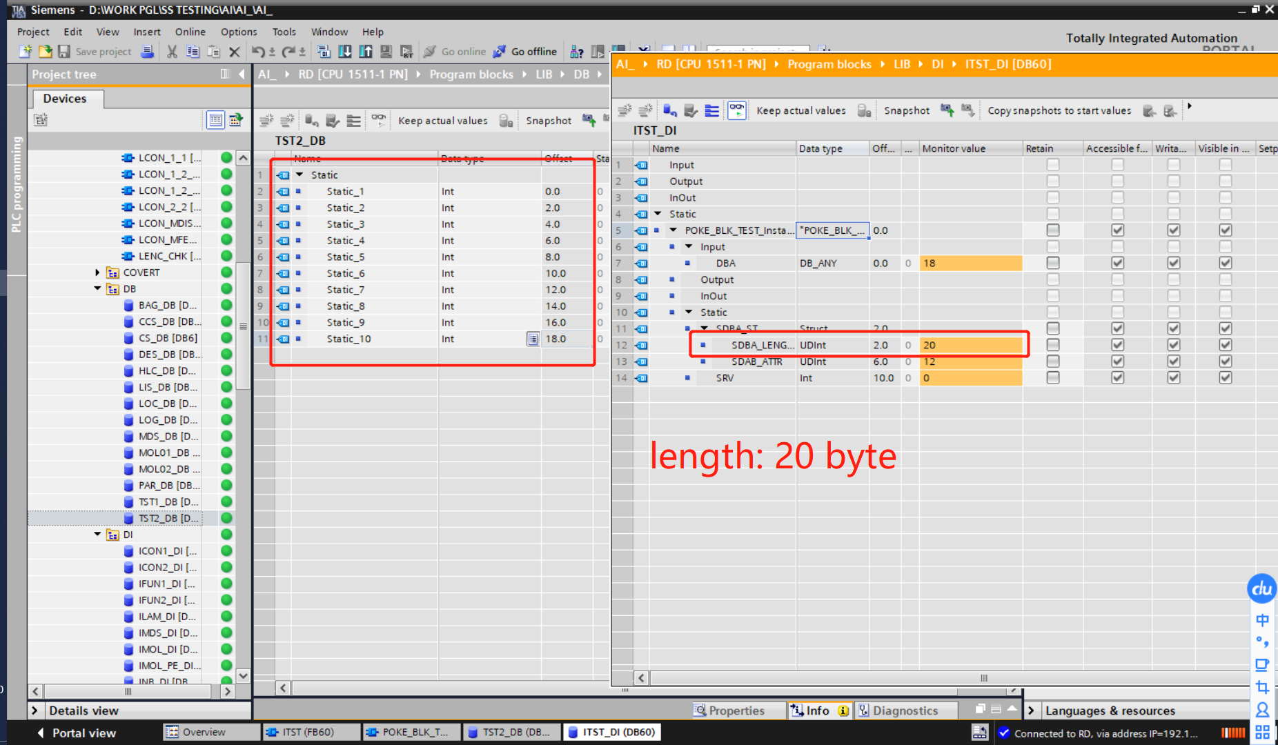Click Monitor all glasses icon in TST2_DB toolbar
Screen dimensions: 1278x745
click(378, 120)
